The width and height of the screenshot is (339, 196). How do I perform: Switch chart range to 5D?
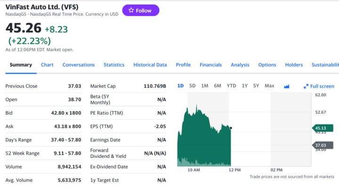click(192, 86)
